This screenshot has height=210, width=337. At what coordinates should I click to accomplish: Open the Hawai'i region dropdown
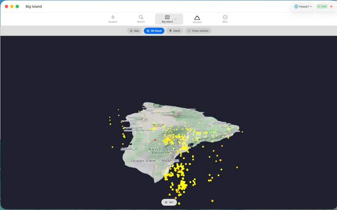[x=303, y=6]
